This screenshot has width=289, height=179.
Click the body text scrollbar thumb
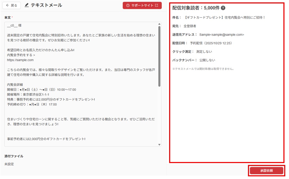point(159,56)
